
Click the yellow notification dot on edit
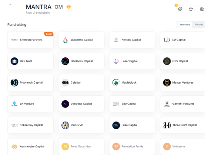176,5
